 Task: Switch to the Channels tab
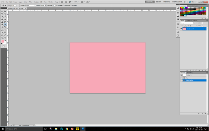189,21
